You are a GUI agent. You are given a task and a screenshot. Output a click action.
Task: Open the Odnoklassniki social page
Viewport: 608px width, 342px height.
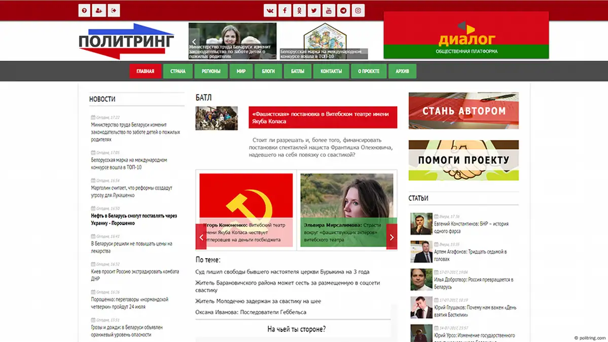pyautogui.click(x=299, y=11)
